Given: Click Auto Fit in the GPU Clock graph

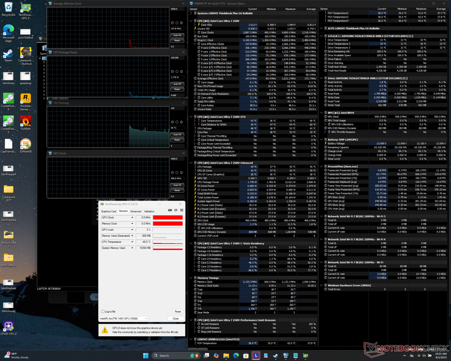Looking at the screenshot, I should click(x=177, y=185).
